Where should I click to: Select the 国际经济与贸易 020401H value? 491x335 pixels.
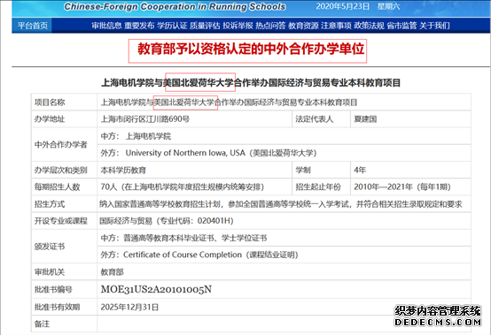coord(167,221)
